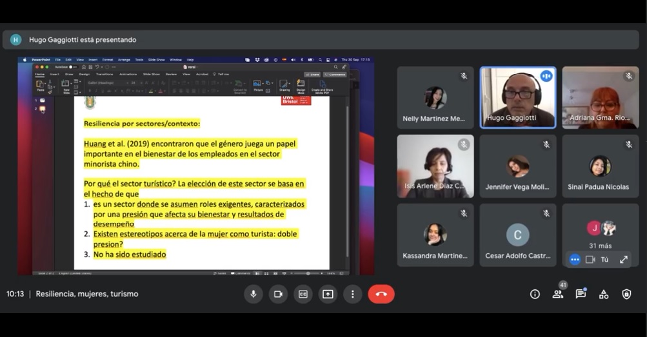Viewport: 647px width, 337px height.
Task: Click the present screen icon
Action: tap(328, 294)
